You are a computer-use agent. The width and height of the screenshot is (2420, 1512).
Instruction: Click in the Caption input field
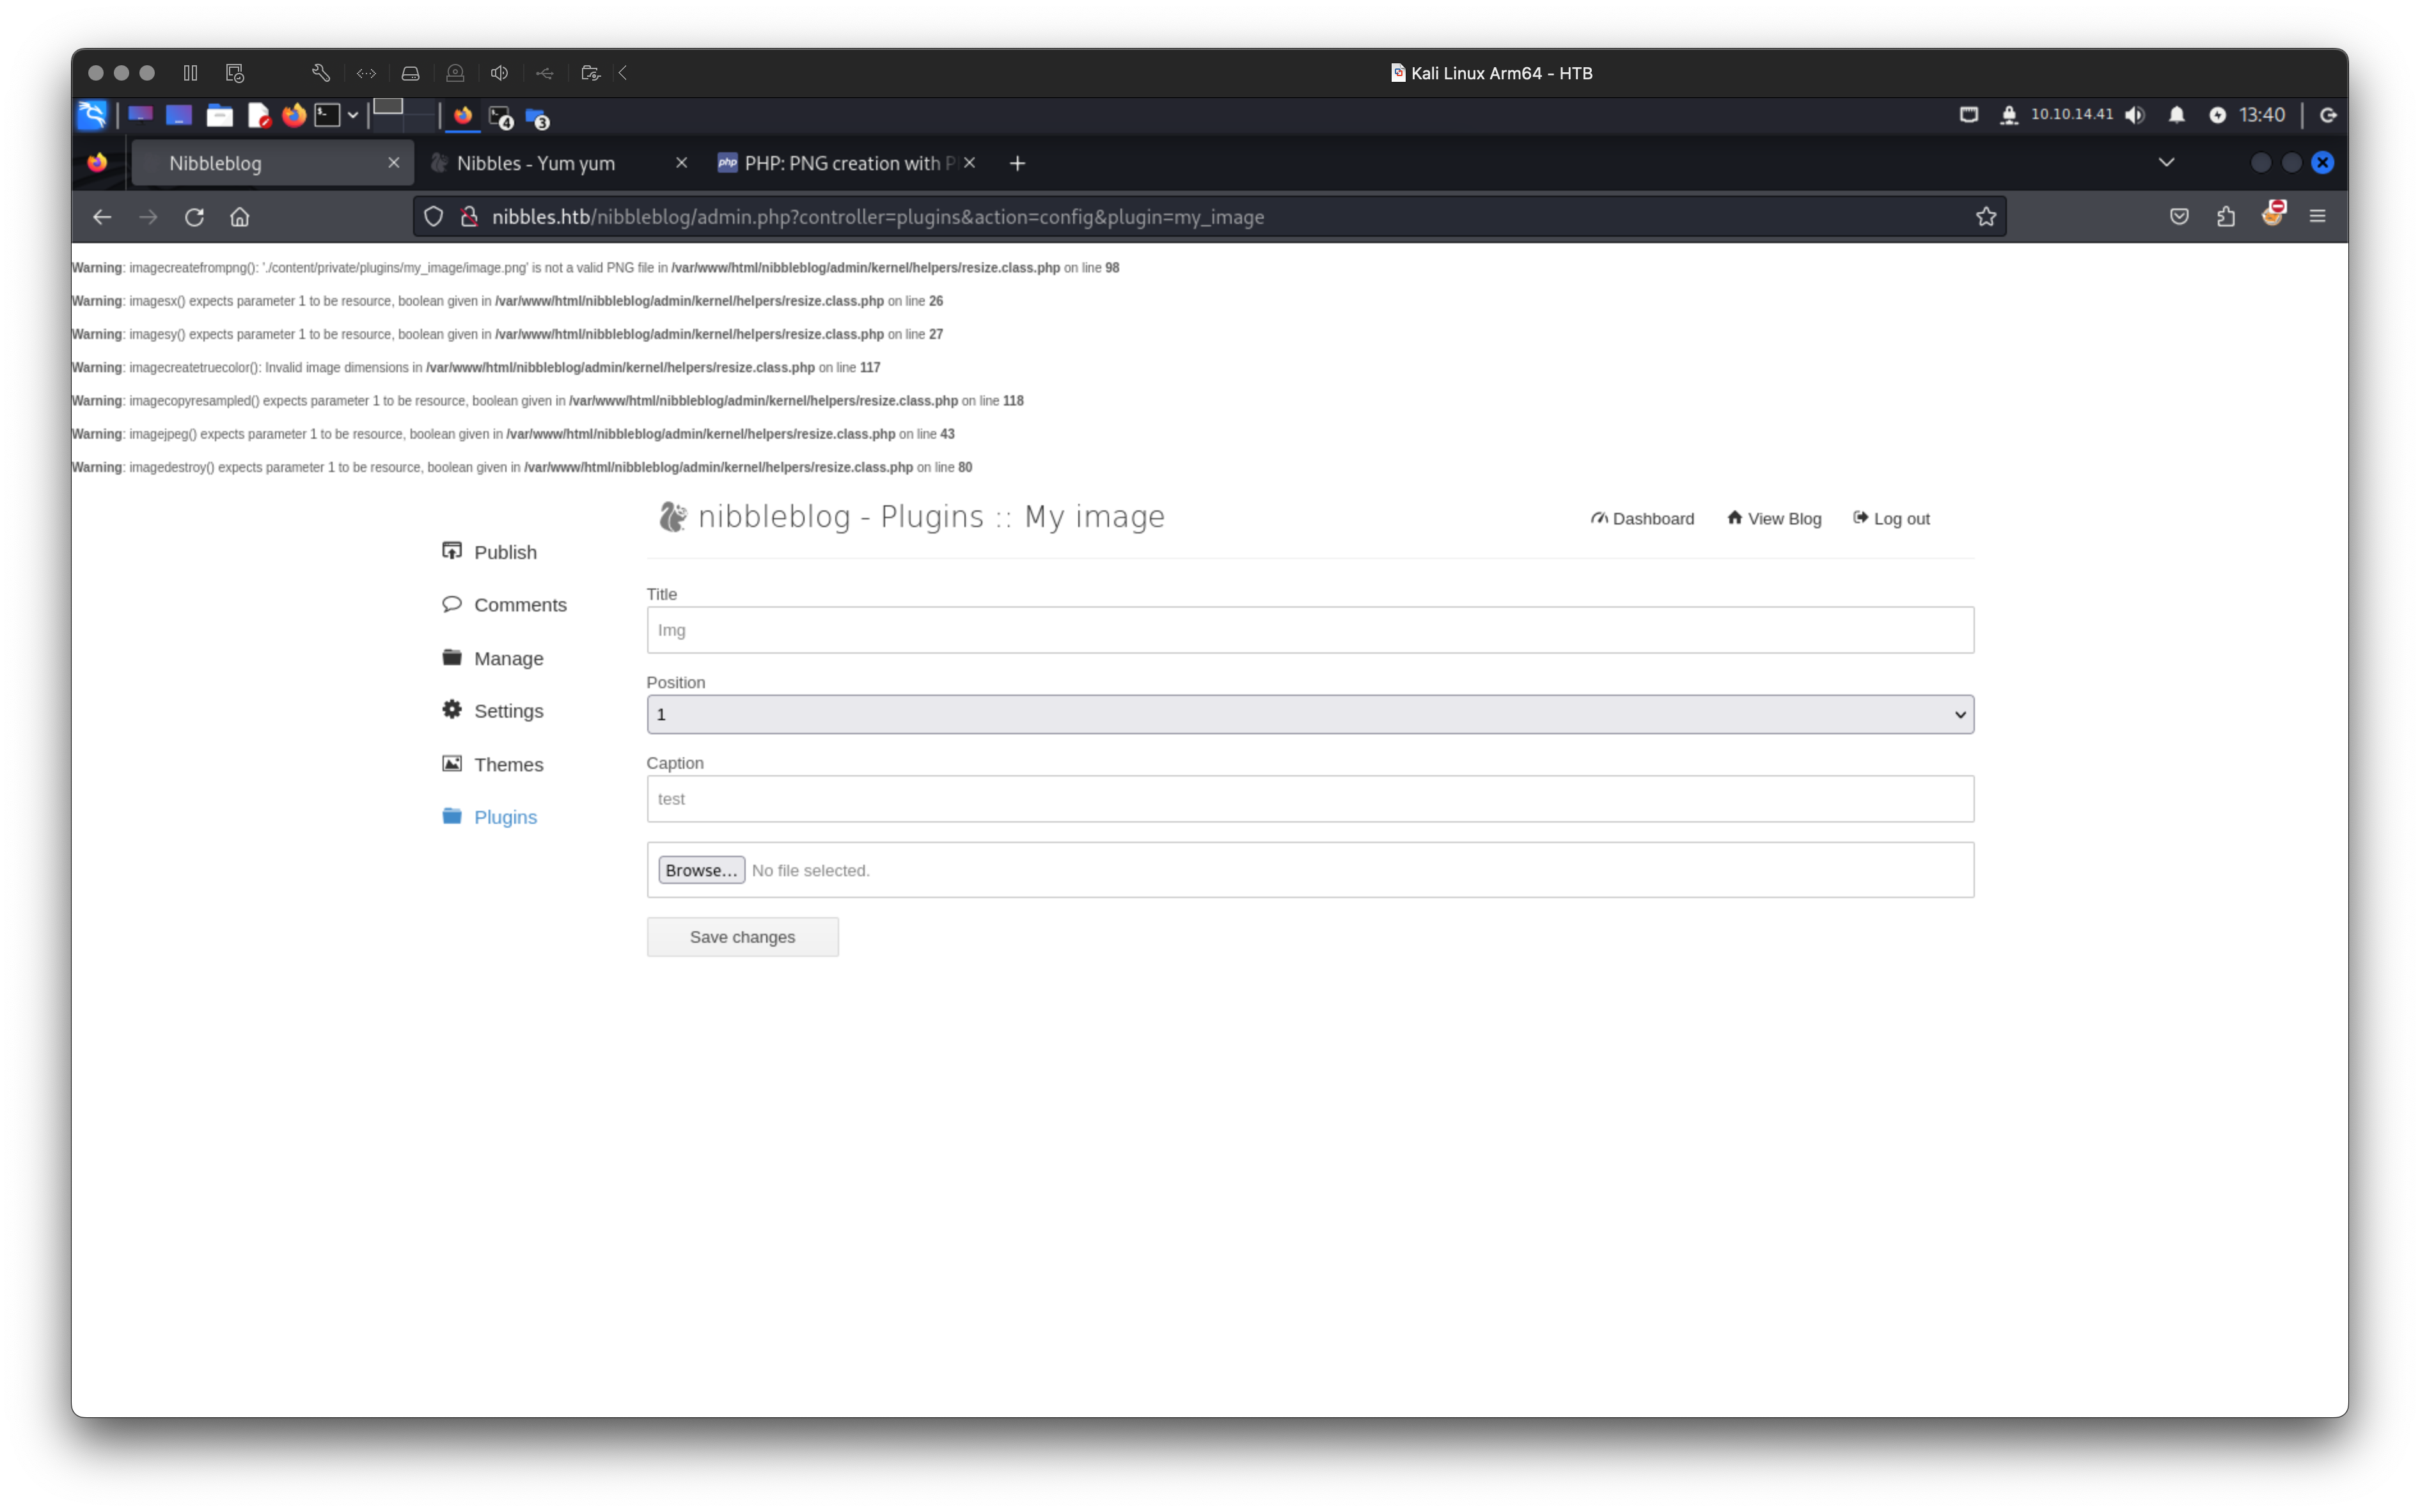(x=1310, y=799)
